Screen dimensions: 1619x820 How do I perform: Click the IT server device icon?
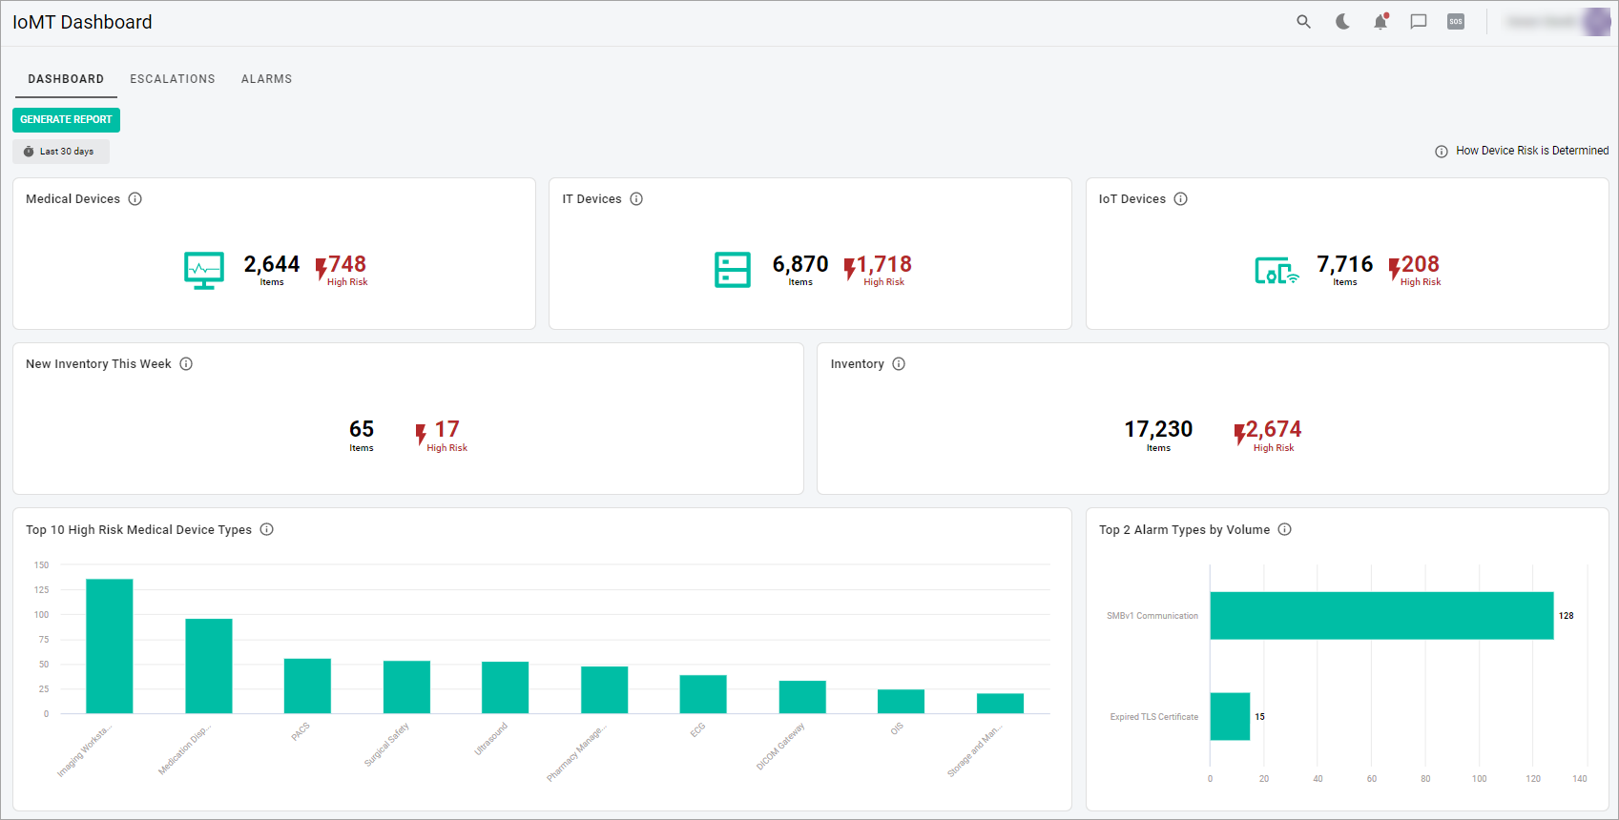pos(733,270)
